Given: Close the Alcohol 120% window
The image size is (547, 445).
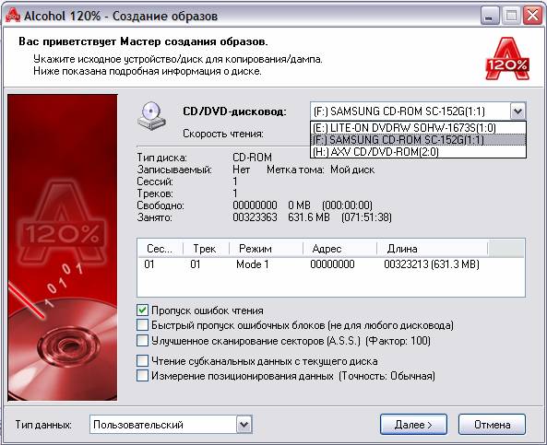Looking at the screenshot, I should (x=532, y=16).
